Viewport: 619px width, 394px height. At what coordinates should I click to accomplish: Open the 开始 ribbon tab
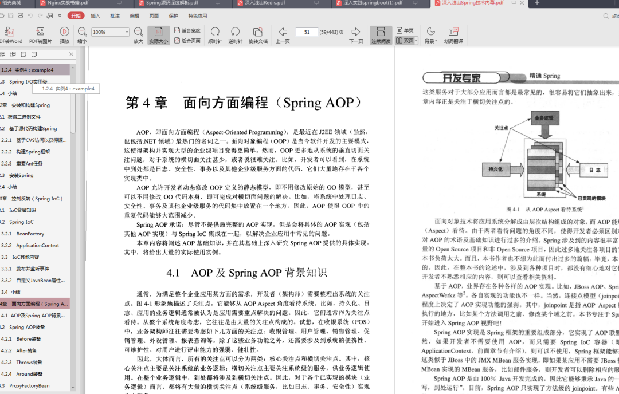pos(76,16)
